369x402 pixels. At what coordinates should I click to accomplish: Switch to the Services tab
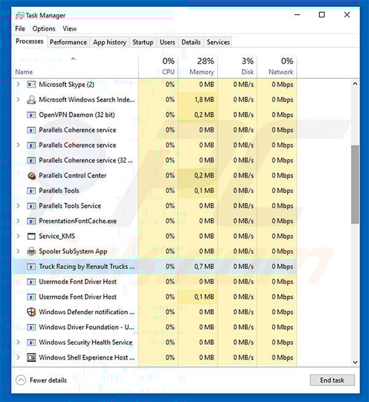218,42
